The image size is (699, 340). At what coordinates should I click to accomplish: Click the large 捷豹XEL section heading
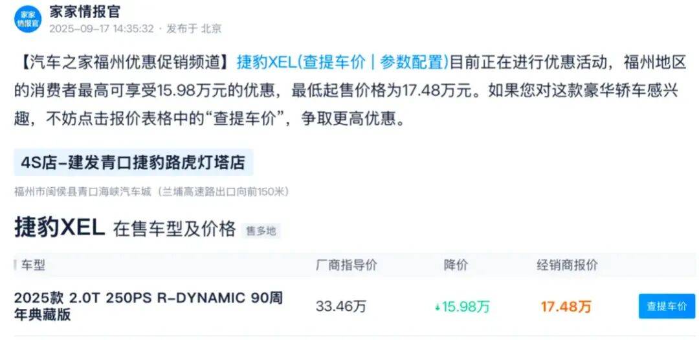click(x=60, y=227)
